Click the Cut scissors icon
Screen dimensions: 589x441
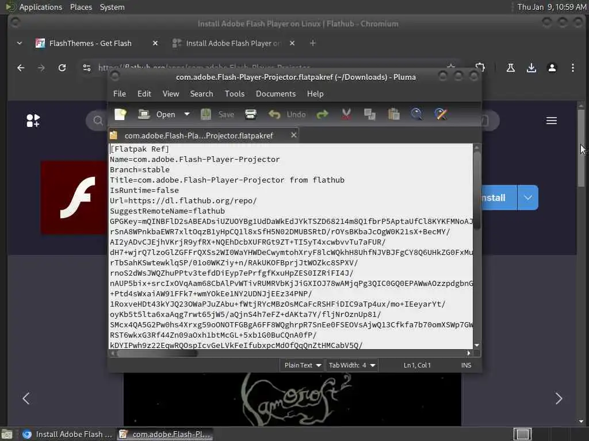coord(346,114)
